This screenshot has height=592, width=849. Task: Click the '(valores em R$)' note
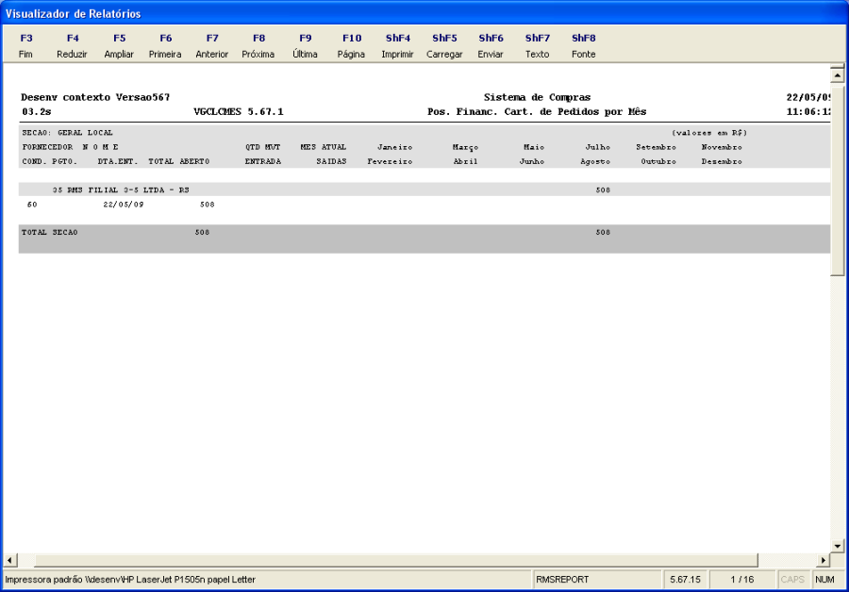(709, 133)
